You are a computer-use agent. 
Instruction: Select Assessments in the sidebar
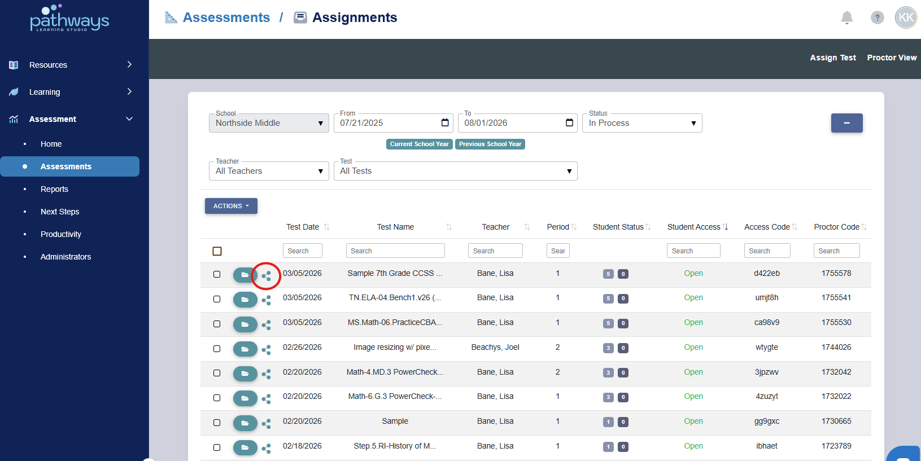pos(69,166)
